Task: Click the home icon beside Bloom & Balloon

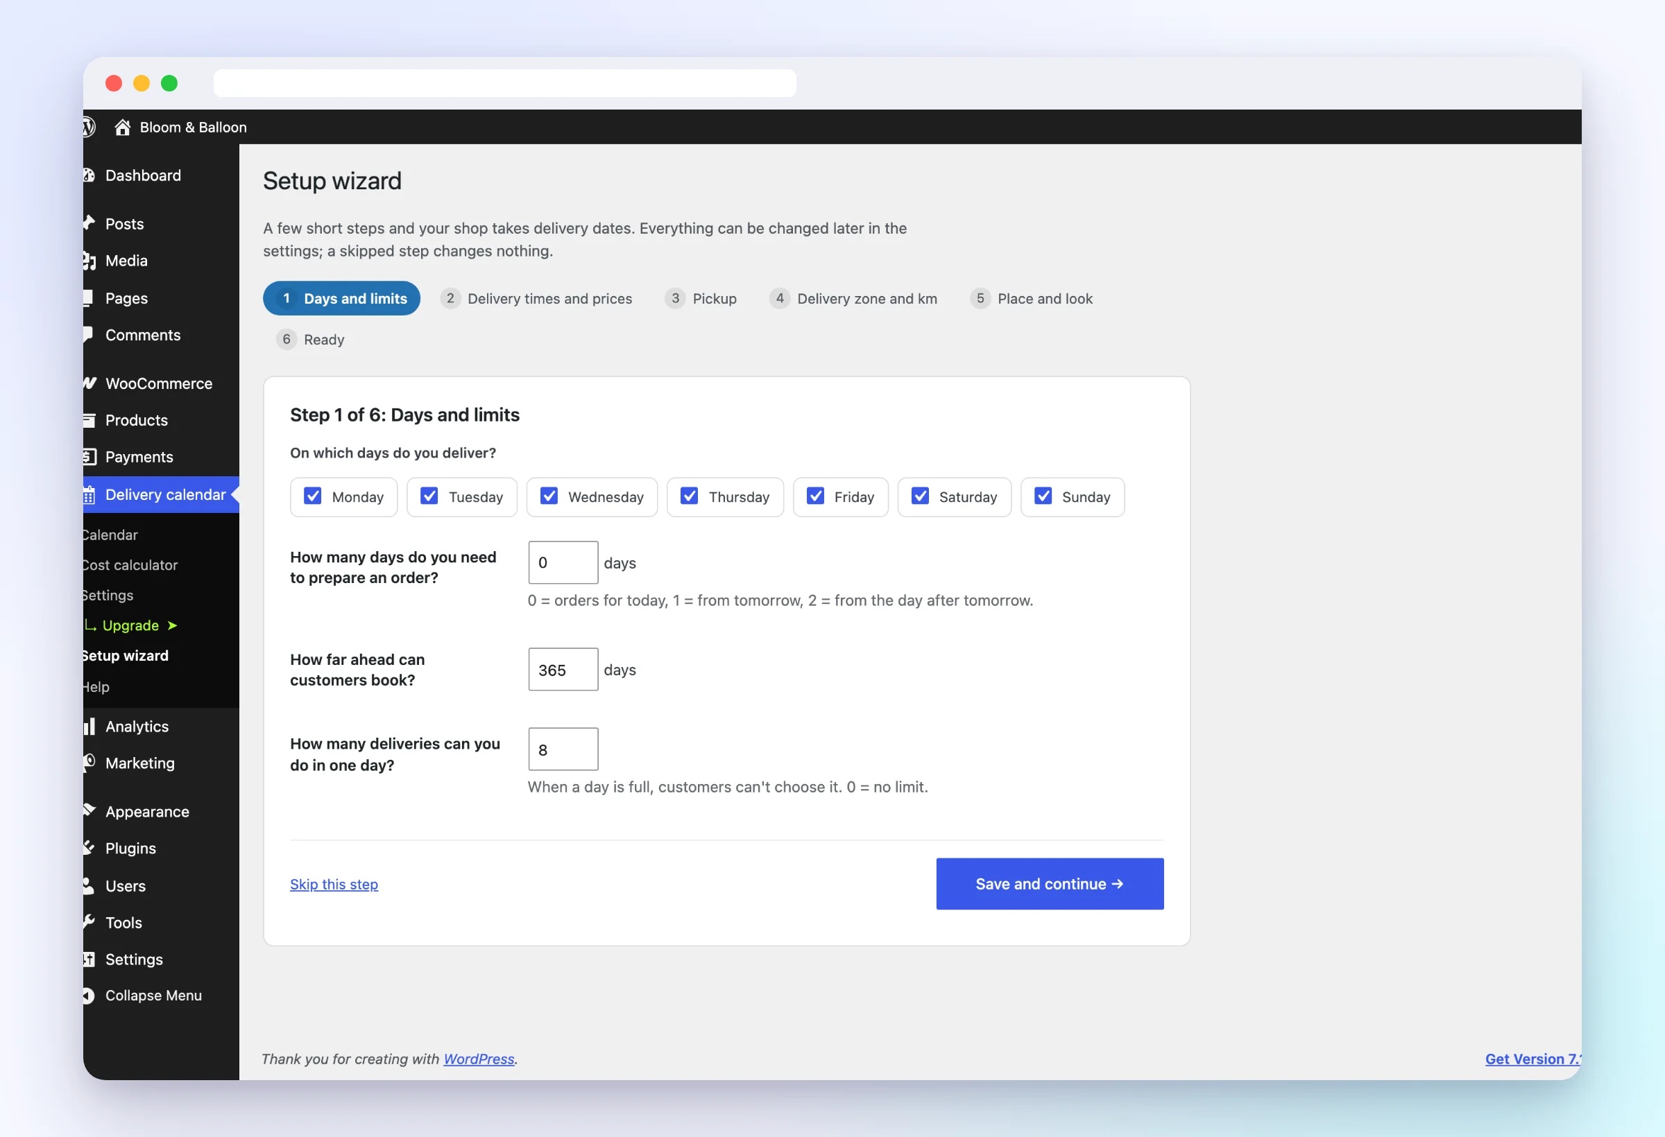Action: [123, 128]
